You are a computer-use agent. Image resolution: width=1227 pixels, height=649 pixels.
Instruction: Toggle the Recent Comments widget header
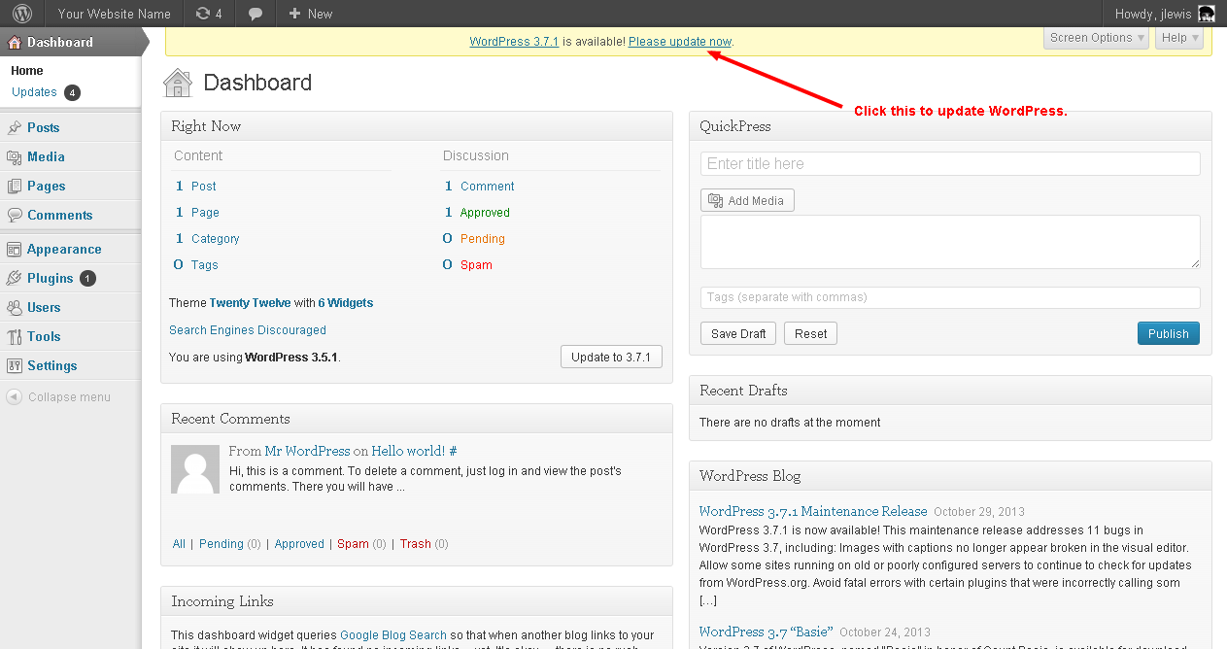[417, 419]
